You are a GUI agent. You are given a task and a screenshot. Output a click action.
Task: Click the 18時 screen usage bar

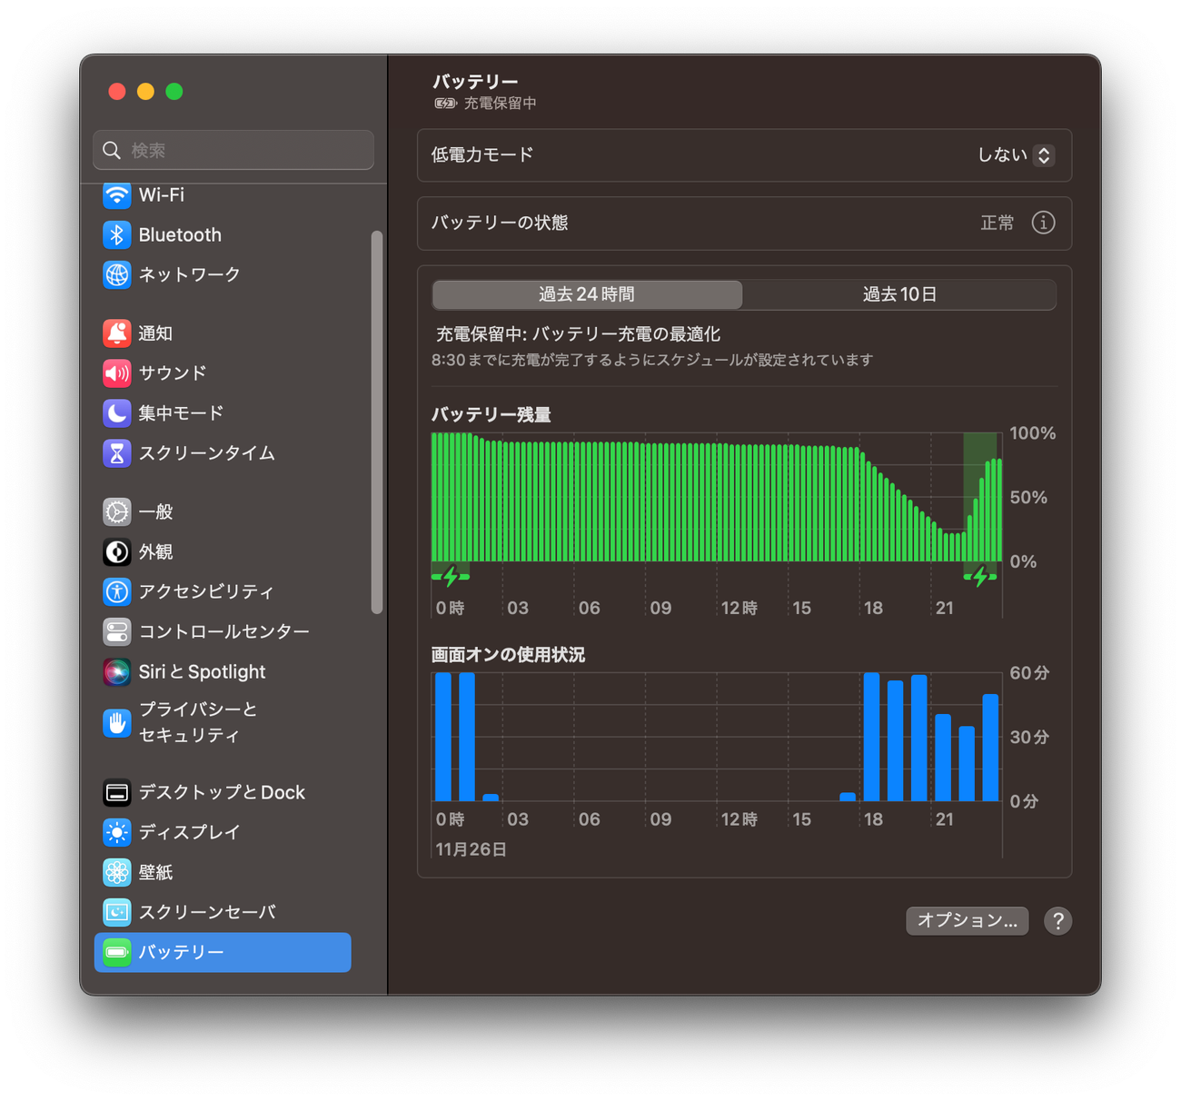click(x=871, y=737)
